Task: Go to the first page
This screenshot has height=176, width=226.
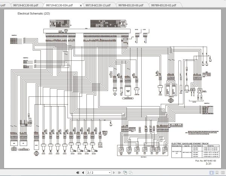Action: 78,173
